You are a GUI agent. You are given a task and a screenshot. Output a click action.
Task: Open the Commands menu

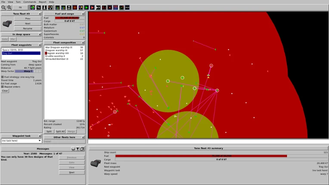(x=30, y=2)
